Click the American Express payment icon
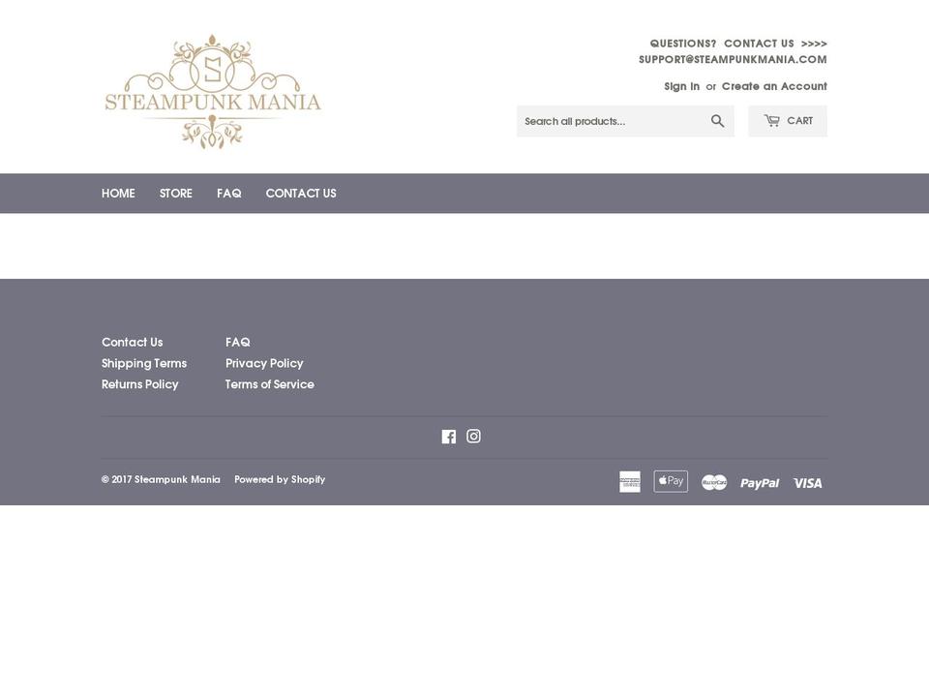The image size is (929, 697). 630,482
